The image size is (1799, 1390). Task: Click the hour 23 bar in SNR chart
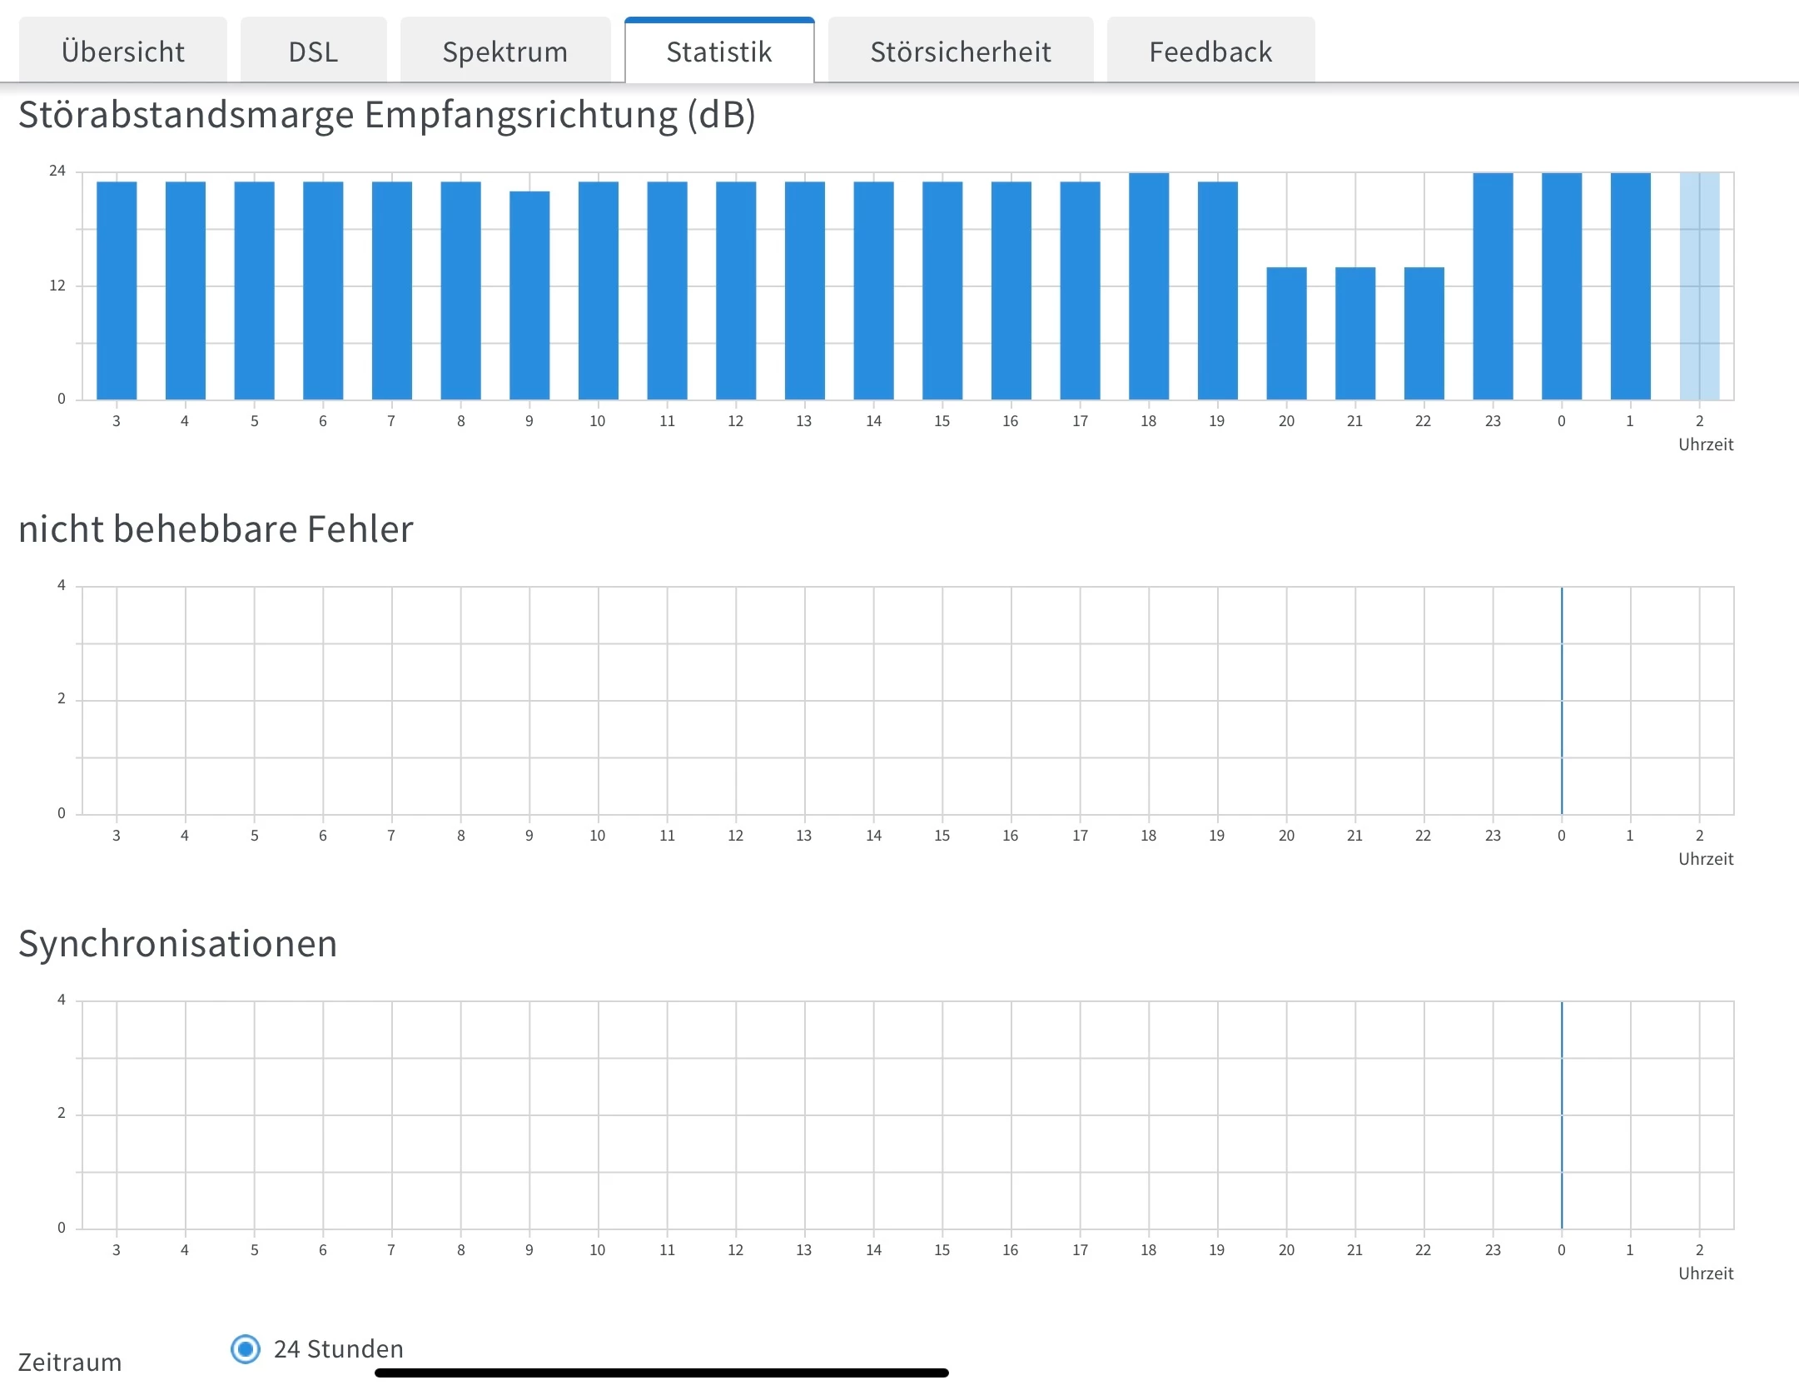(x=1493, y=285)
